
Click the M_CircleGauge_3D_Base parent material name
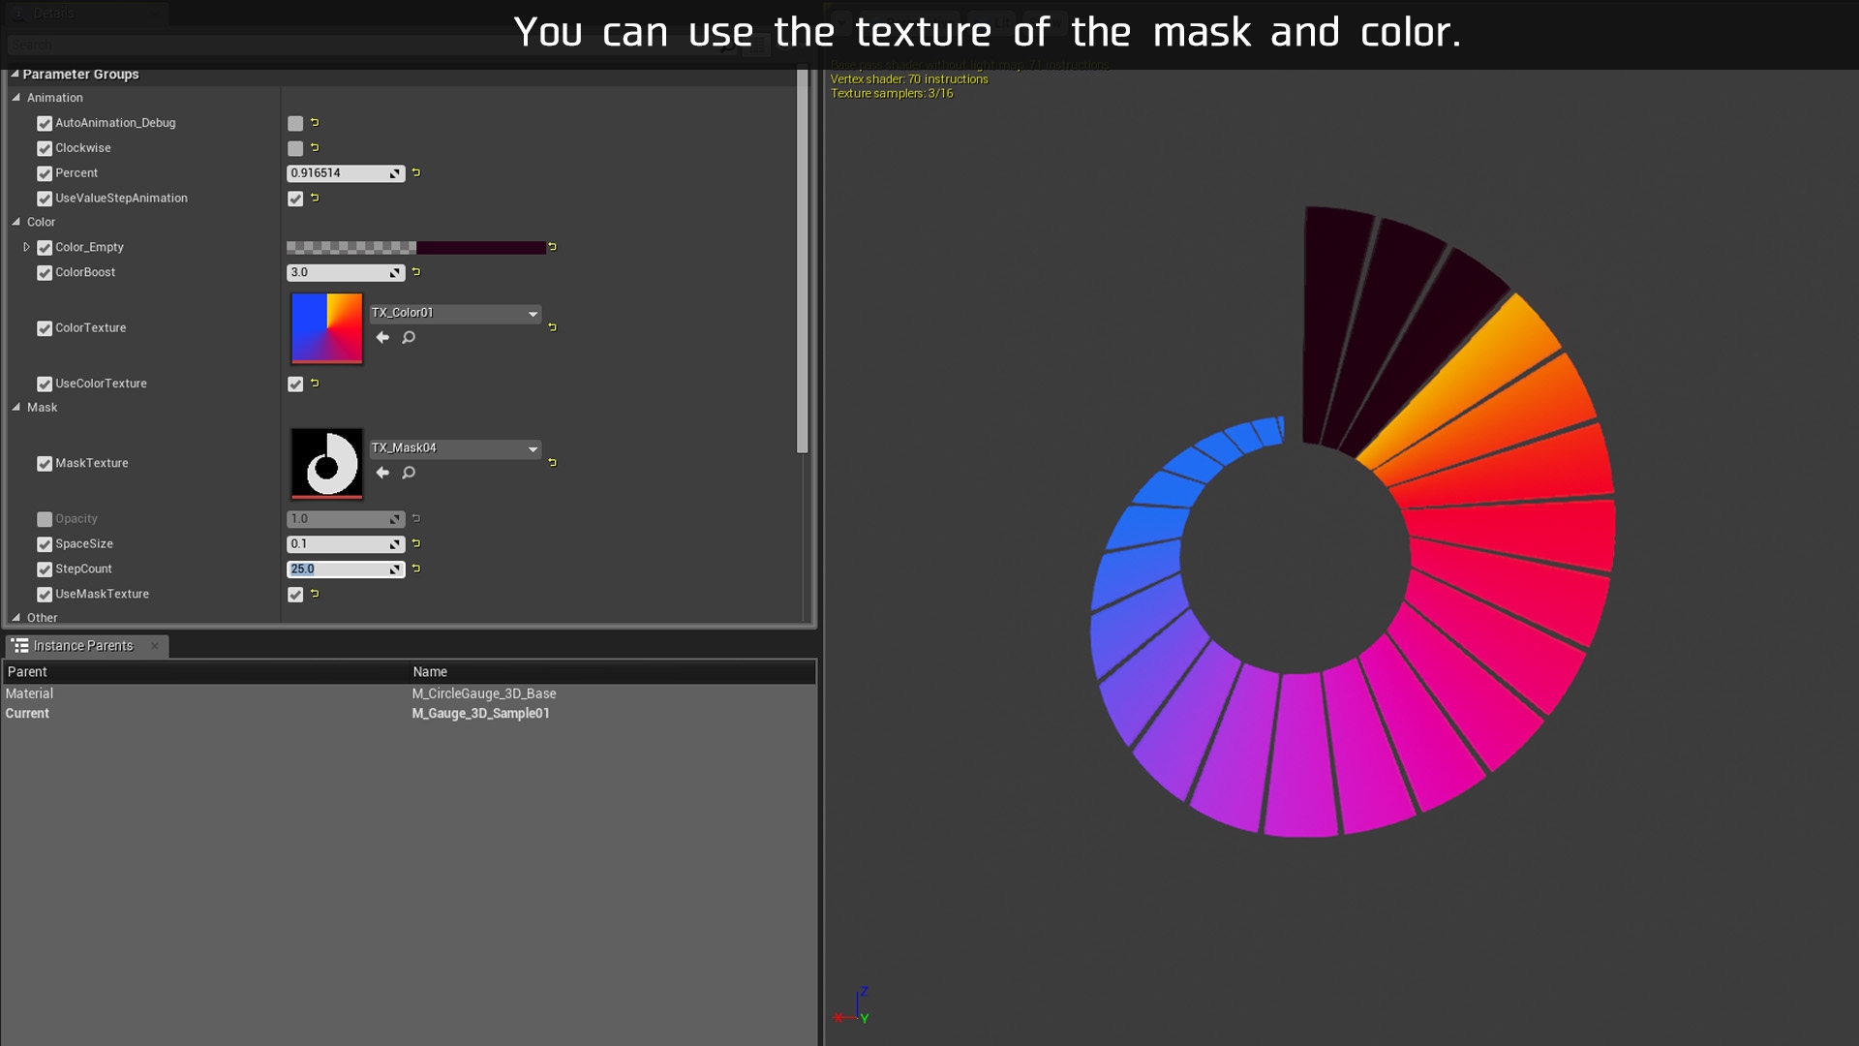coord(484,693)
